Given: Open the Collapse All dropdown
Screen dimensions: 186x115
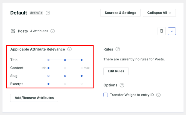Looking at the screenshot, I should [x=159, y=13].
